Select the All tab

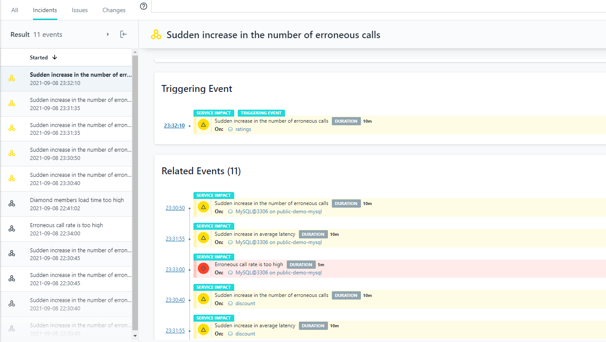[15, 10]
